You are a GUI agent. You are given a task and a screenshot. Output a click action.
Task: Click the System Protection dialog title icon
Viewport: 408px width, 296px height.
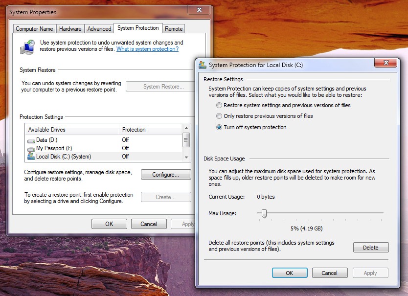click(x=203, y=65)
